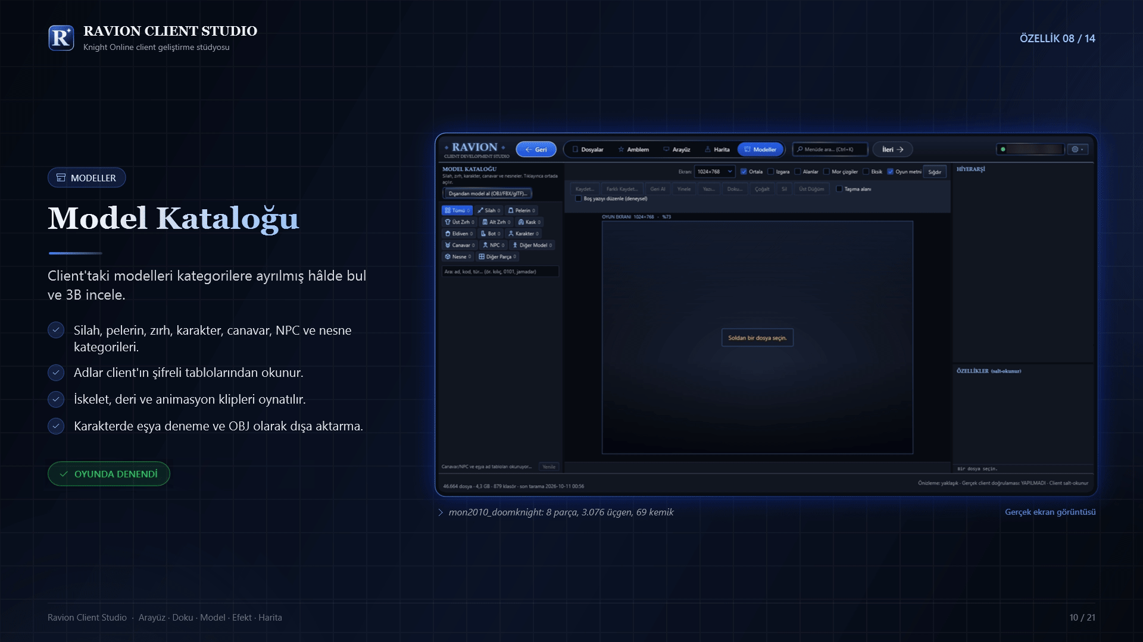Show only Canavar models
Screen dimensions: 1143x642
coord(460,245)
